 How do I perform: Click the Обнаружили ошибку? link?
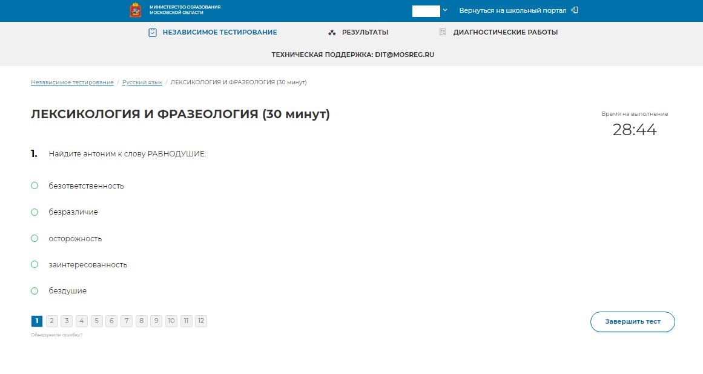coord(56,335)
